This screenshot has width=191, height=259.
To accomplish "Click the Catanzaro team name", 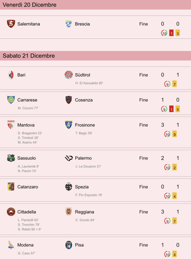I will 28,187.
